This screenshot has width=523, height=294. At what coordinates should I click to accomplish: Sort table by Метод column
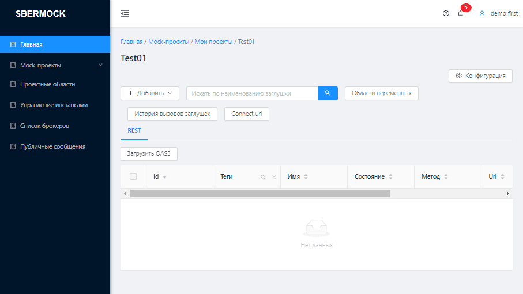446,176
